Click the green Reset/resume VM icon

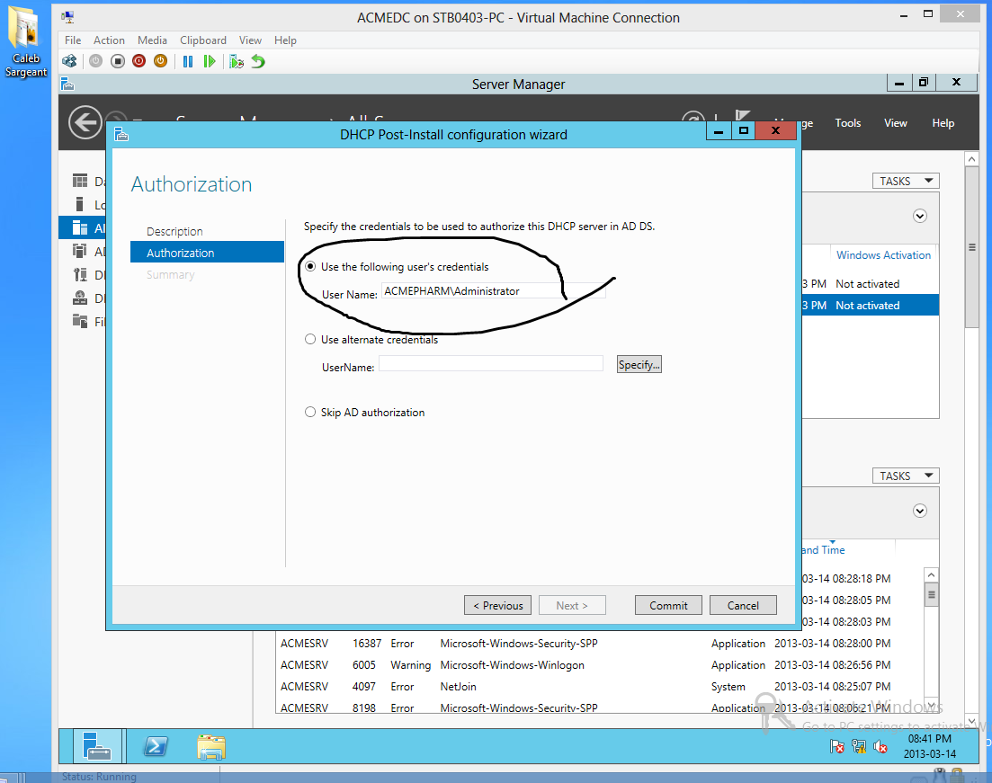click(x=210, y=61)
